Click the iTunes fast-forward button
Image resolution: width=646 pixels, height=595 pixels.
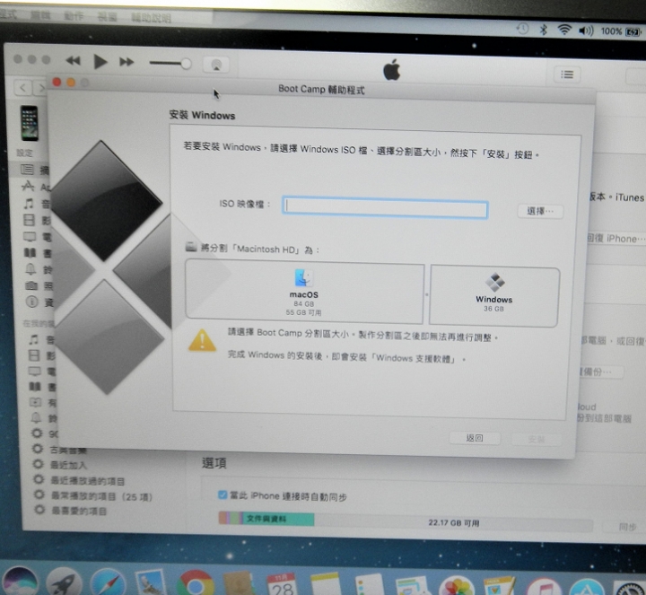pyautogui.click(x=127, y=62)
